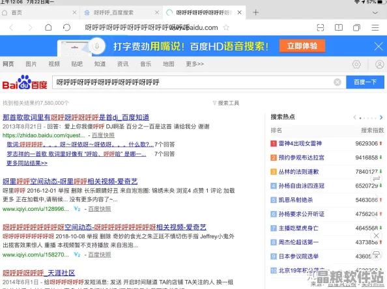Open 百度快照 for iqiyi.com/u/158270 result
This screenshot has width=387, height=289.
100,255
